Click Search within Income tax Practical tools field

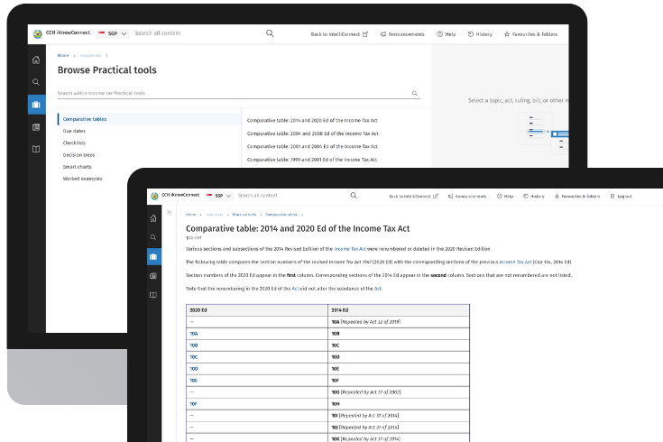[x=230, y=93]
